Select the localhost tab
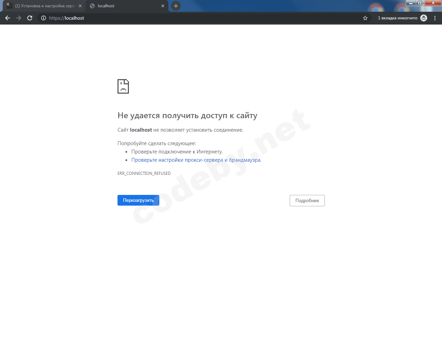Image resolution: width=442 pixels, height=339 pixels. (x=127, y=6)
